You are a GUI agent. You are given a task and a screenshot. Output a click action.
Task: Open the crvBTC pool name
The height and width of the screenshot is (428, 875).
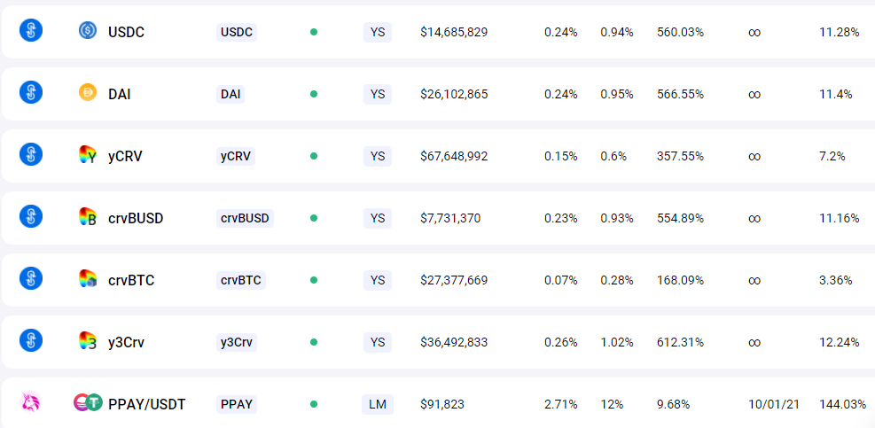(131, 280)
